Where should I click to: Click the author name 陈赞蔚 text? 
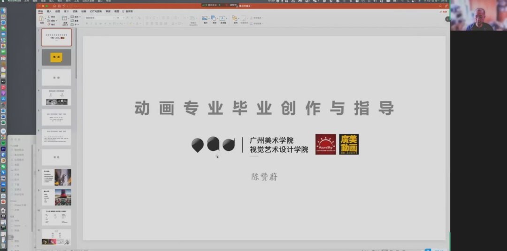click(264, 177)
